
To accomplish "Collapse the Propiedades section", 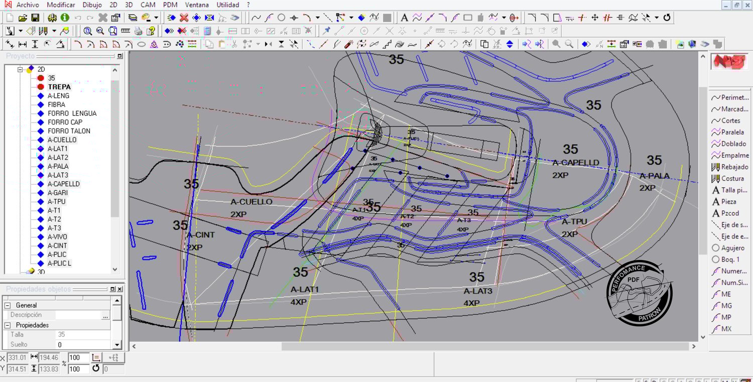I will [x=8, y=325].
